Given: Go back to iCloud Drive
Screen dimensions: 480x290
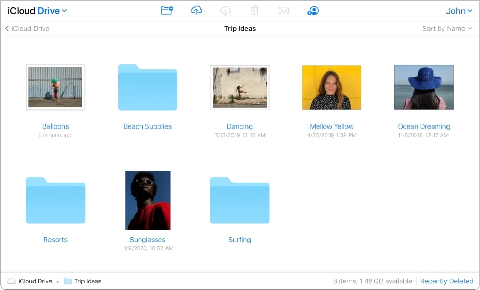Looking at the screenshot, I should (28, 29).
